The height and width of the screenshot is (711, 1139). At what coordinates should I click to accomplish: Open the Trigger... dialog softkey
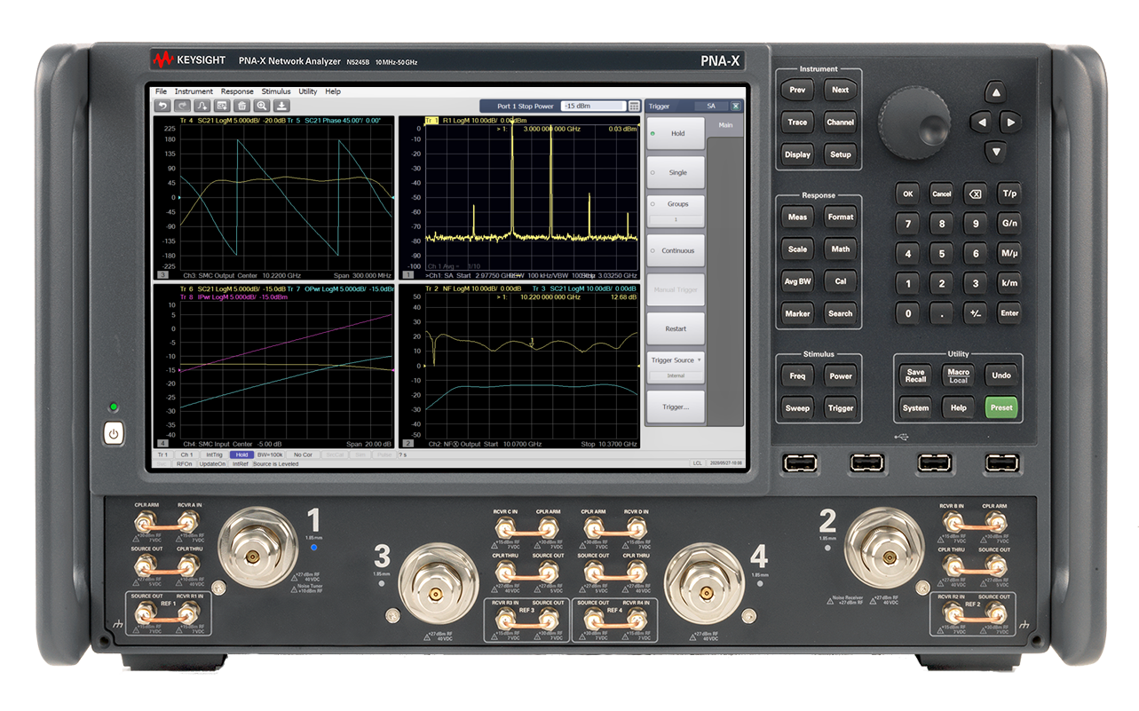[x=676, y=407]
